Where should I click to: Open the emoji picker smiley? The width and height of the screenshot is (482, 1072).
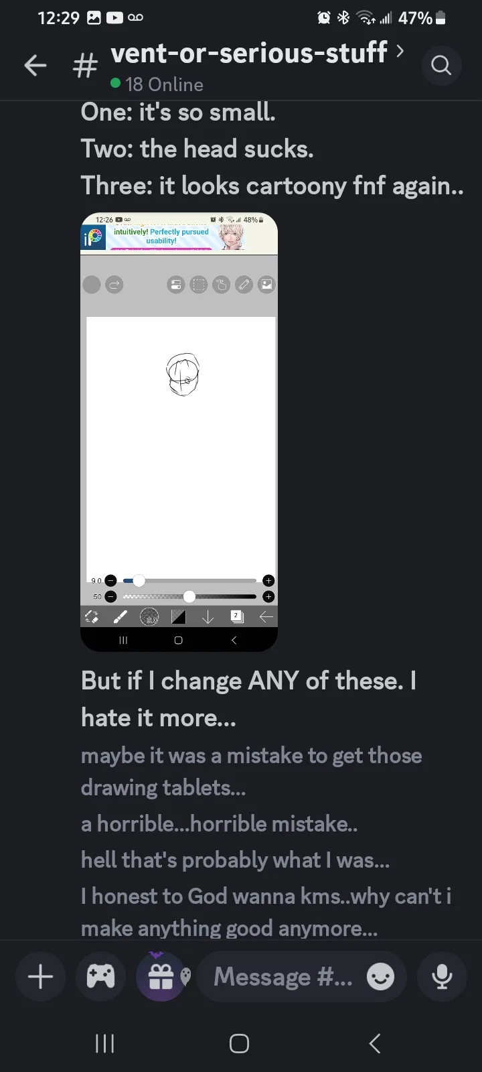pyautogui.click(x=381, y=977)
